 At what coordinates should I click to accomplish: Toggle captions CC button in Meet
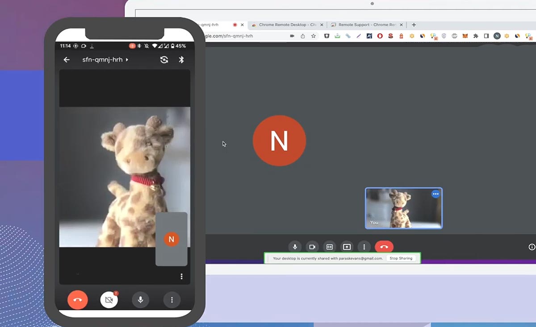(x=330, y=247)
